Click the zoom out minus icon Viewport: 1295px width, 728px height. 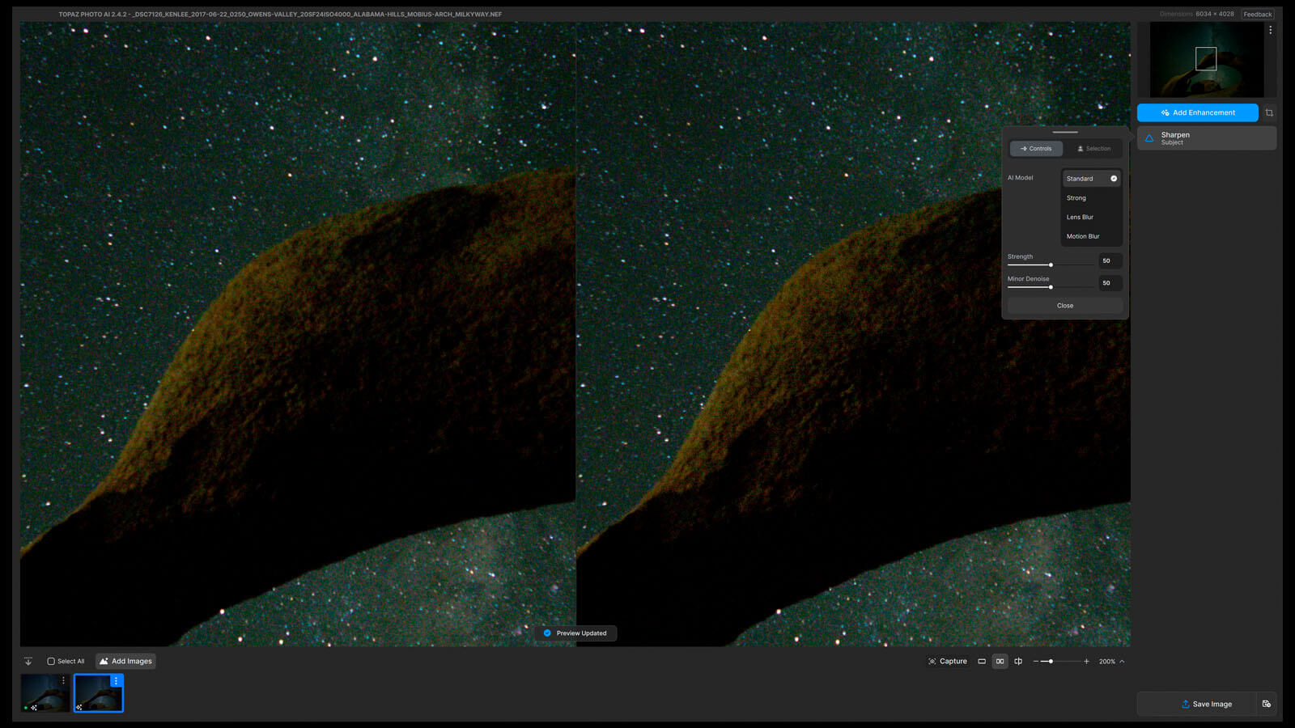click(x=1036, y=662)
